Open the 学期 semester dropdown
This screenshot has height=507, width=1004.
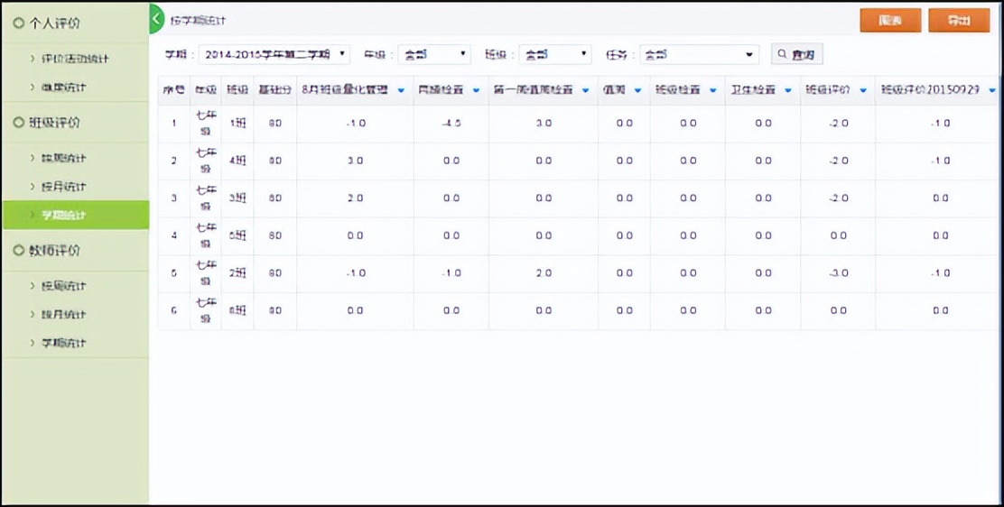(274, 54)
